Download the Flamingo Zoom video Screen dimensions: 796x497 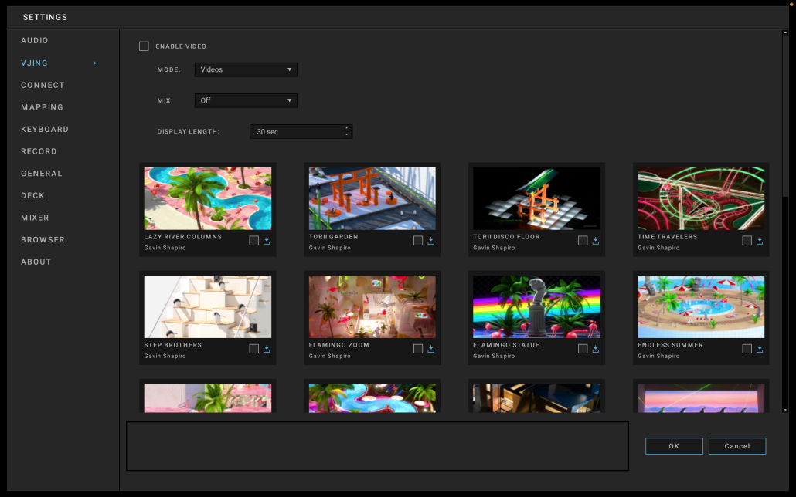(431, 349)
